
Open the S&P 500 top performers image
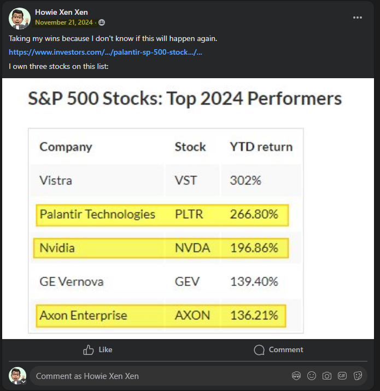pyautogui.click(x=188, y=208)
